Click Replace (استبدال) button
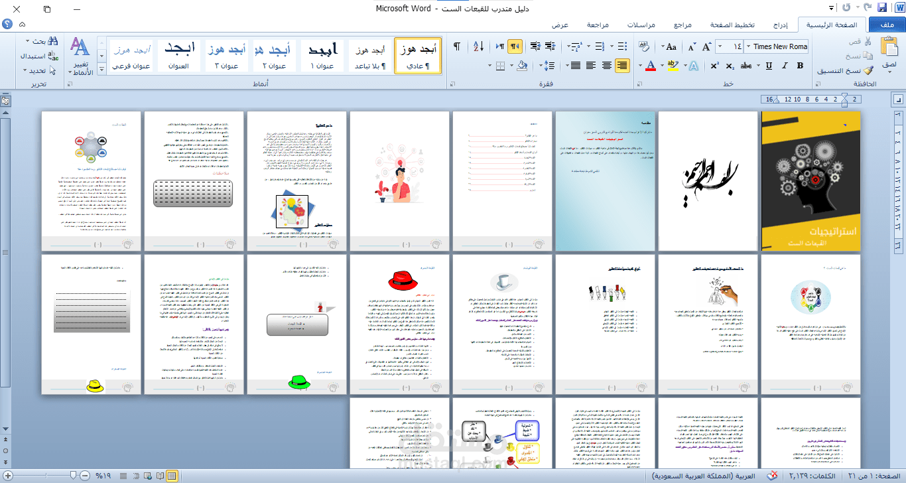 (38, 56)
